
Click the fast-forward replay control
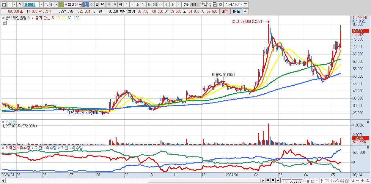tap(278, 180)
